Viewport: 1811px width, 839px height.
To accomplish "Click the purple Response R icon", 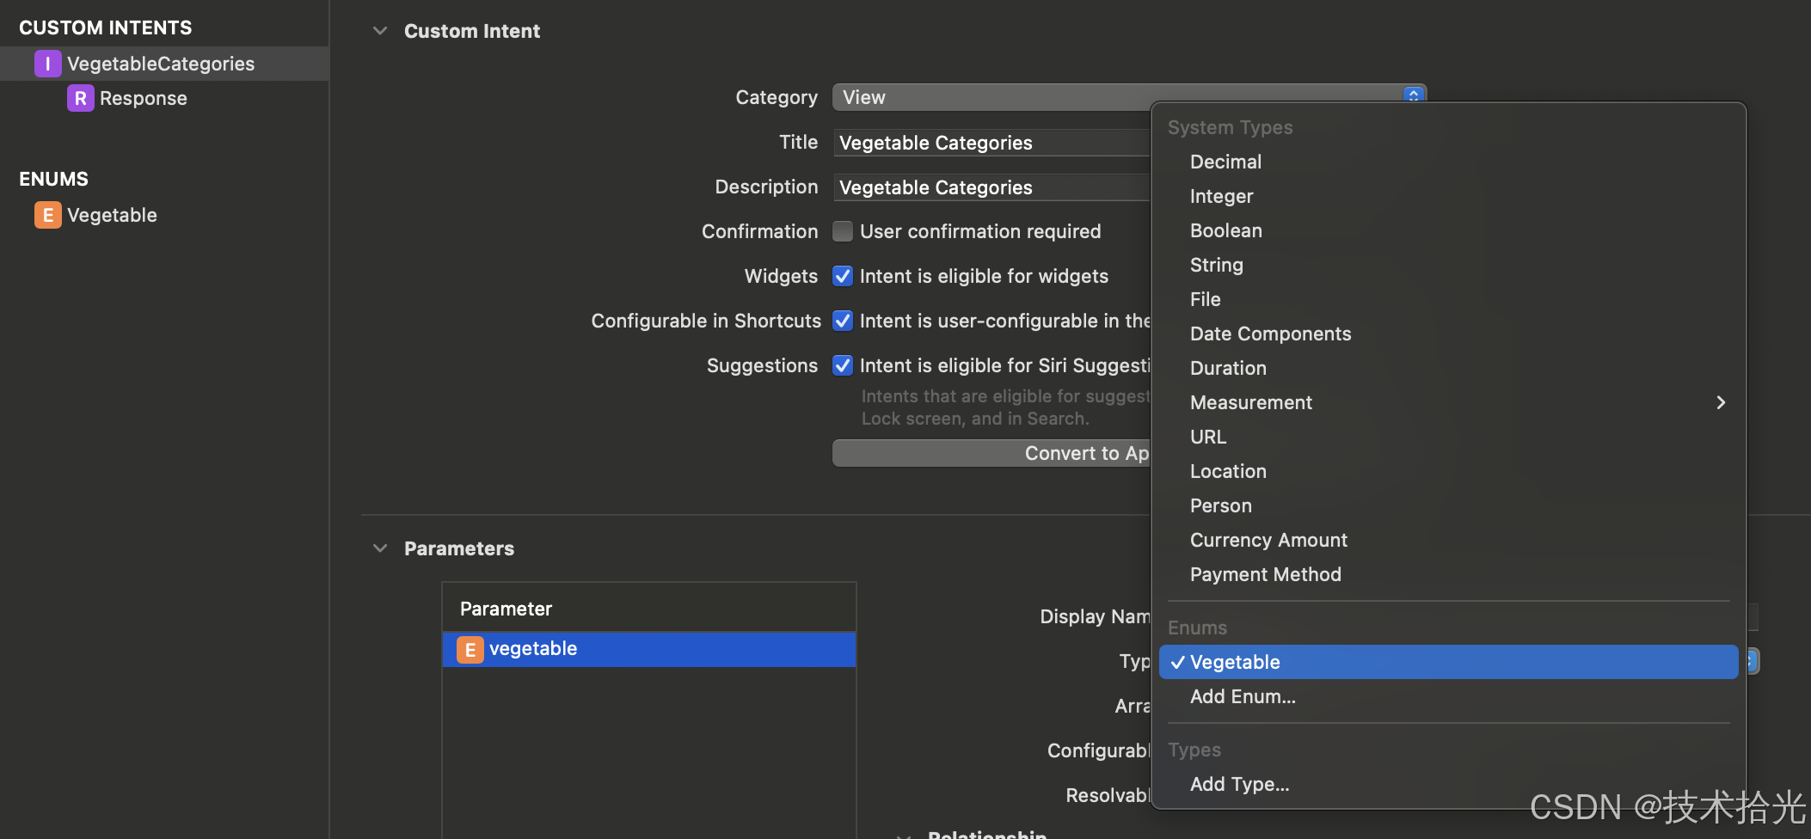I will click(80, 98).
